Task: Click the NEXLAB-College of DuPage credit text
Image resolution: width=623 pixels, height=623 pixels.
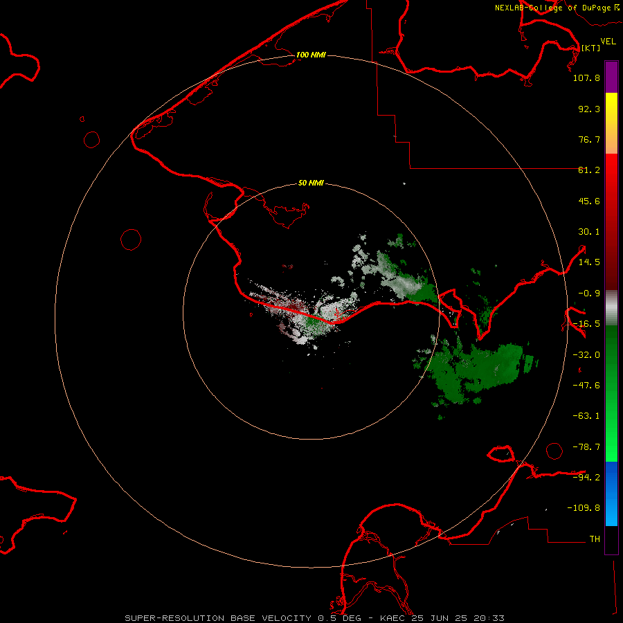Action: point(557,8)
